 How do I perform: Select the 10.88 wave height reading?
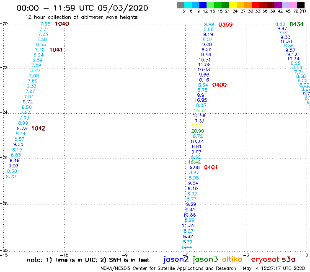(189, 216)
